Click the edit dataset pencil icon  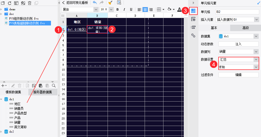13,86
